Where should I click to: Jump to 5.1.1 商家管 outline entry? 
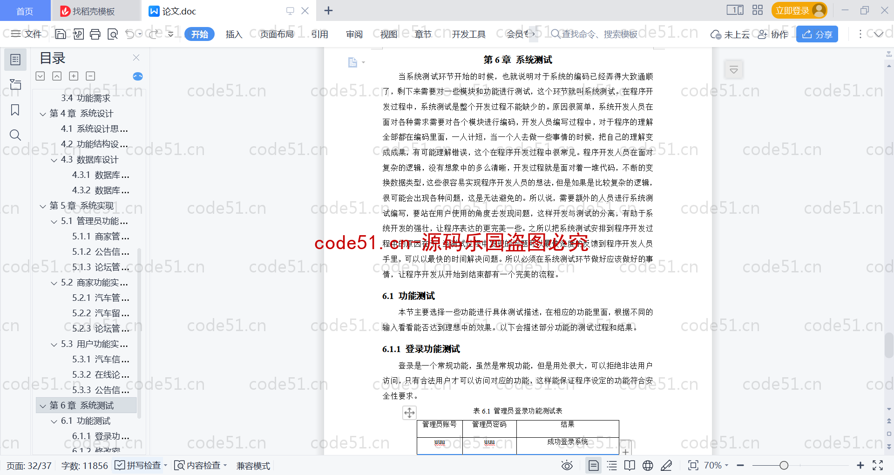click(101, 237)
